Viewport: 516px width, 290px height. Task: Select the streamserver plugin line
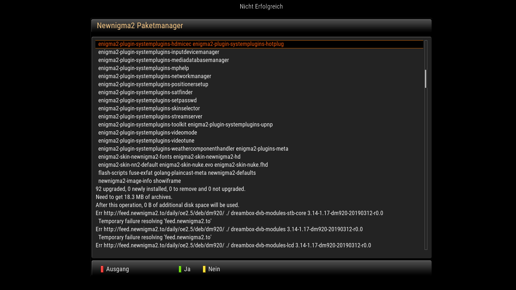tap(150, 117)
